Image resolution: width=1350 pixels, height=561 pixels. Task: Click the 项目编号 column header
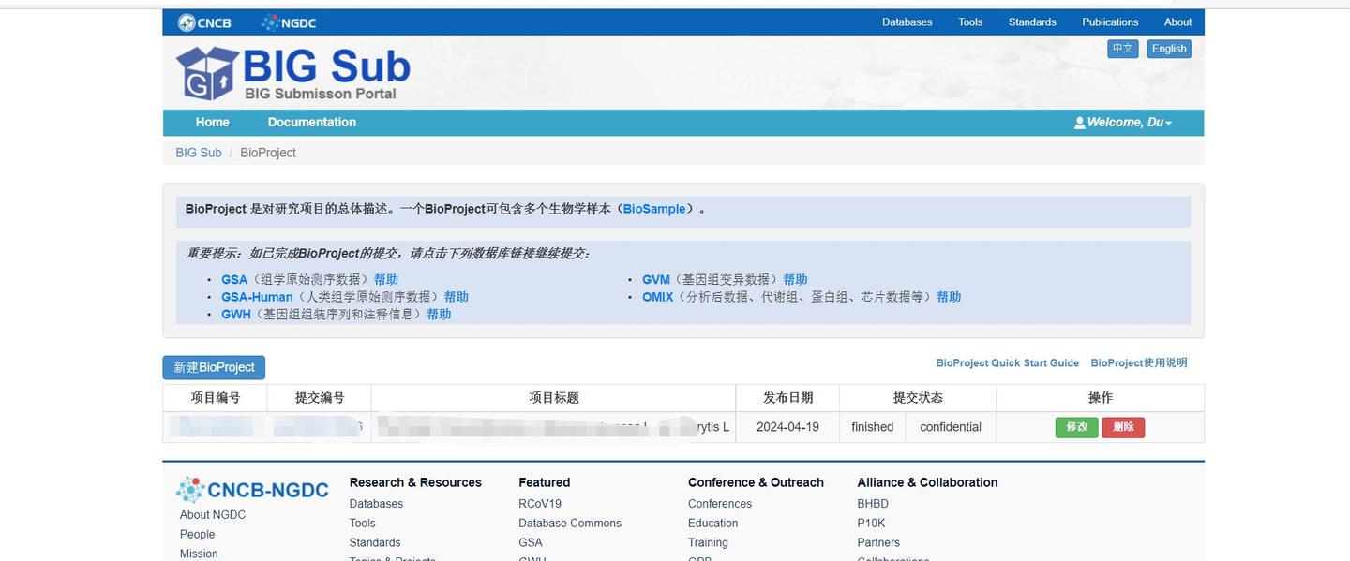pyautogui.click(x=216, y=398)
